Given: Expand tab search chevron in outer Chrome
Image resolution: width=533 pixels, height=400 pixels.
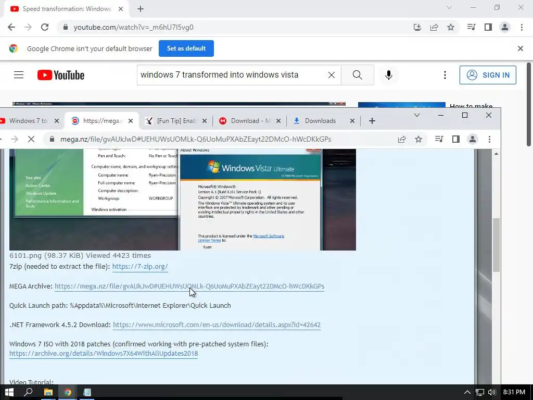Looking at the screenshot, I should [449, 7].
